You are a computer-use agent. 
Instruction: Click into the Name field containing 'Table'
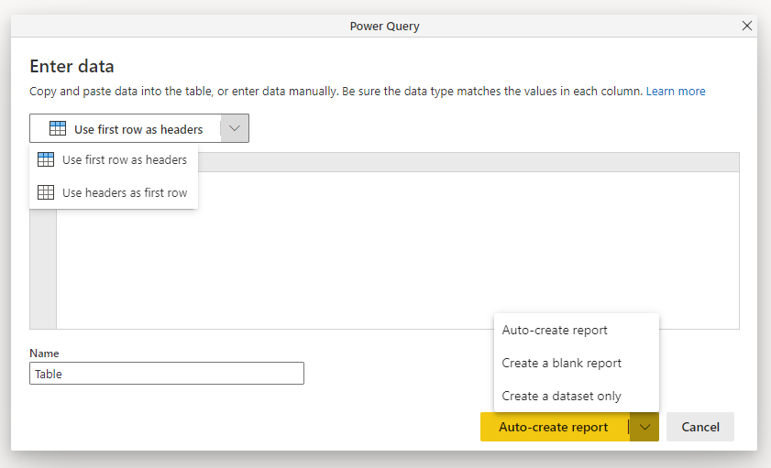166,374
